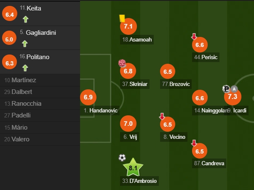Select Brozovic's 6.5 rating circle
The image size is (254, 190).
[x=168, y=71]
